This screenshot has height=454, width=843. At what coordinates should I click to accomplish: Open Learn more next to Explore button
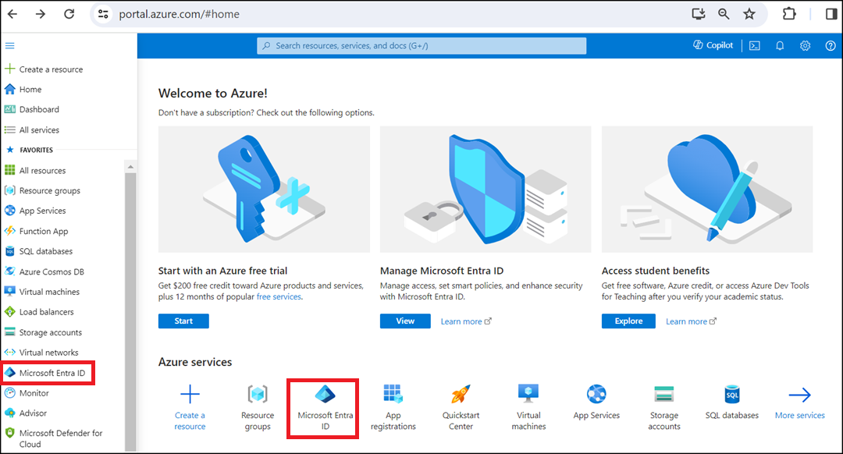click(691, 321)
